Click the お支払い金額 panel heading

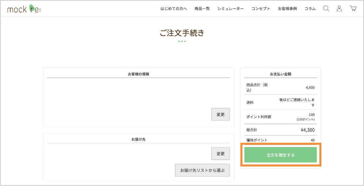[280, 74]
